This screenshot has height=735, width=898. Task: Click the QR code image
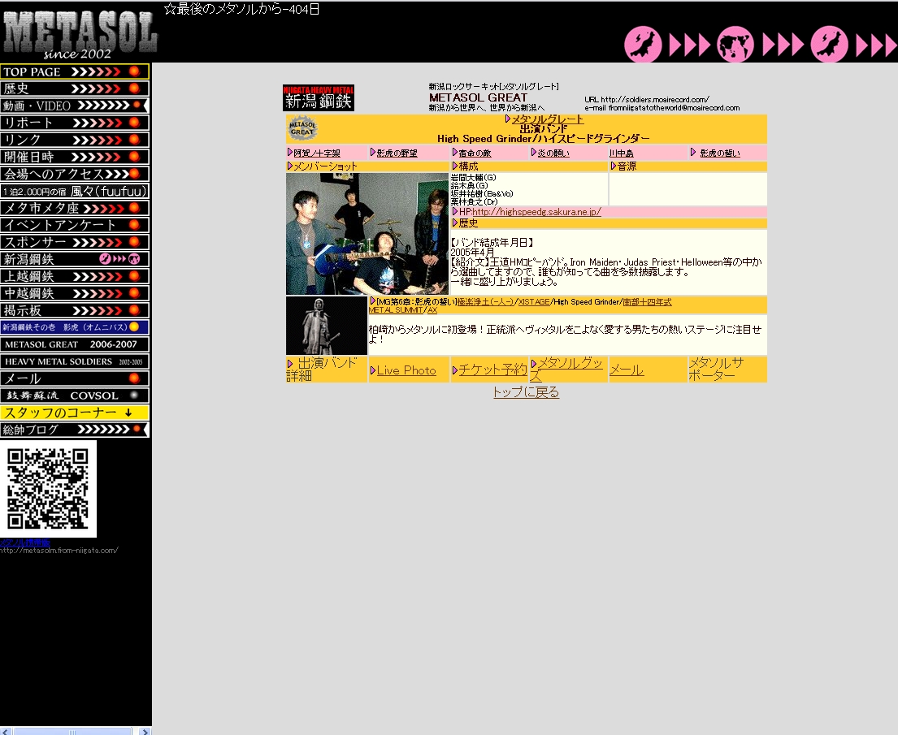[48, 489]
